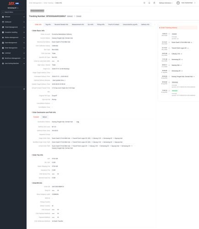This screenshot has width=199, height=229.
Task: Click the Linehaul truck icon
Action: [x=3, y=53]
